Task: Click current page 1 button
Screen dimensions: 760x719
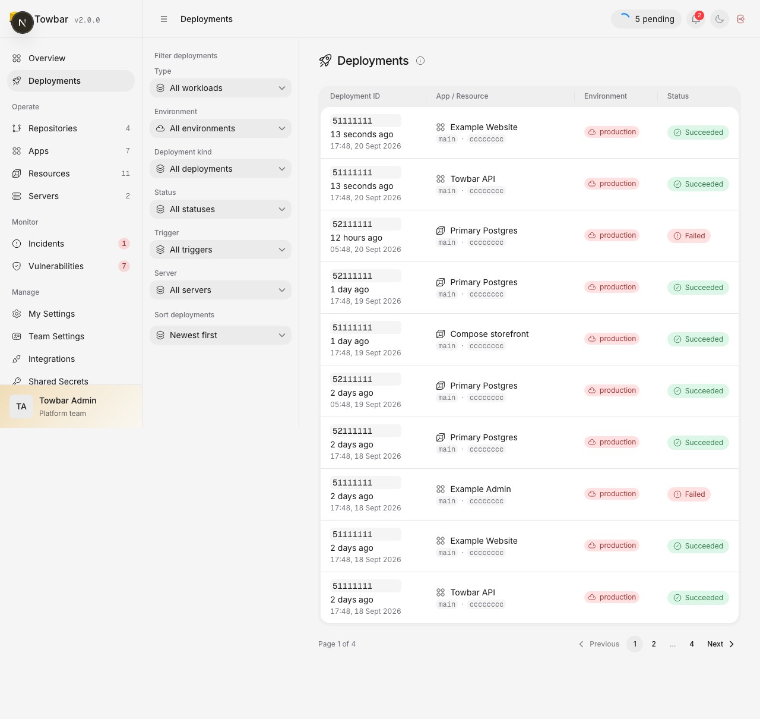Action: point(635,644)
